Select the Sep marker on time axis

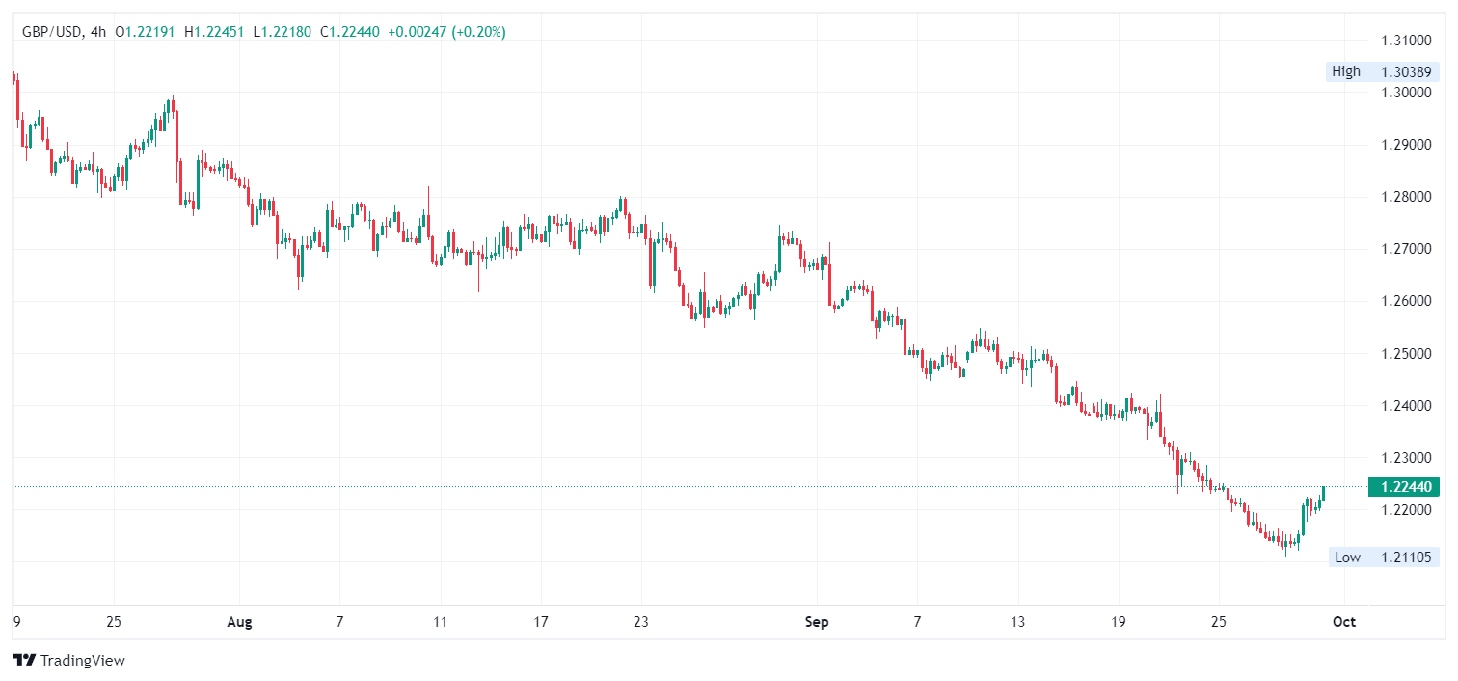point(817,622)
